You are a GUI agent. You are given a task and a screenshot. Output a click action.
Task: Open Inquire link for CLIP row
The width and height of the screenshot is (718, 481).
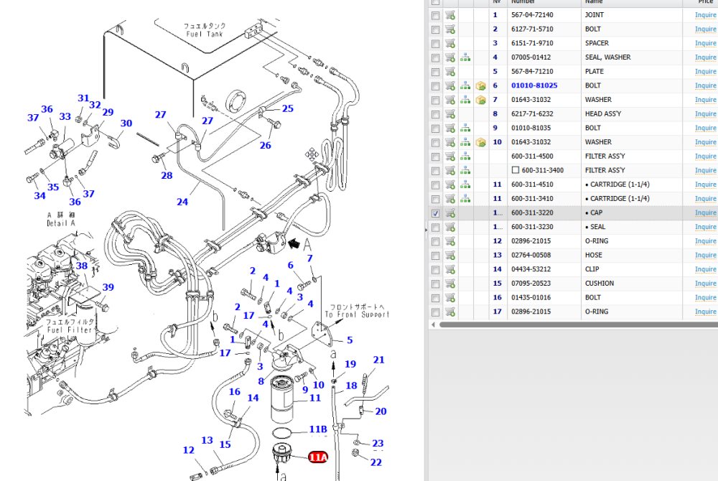point(706,269)
